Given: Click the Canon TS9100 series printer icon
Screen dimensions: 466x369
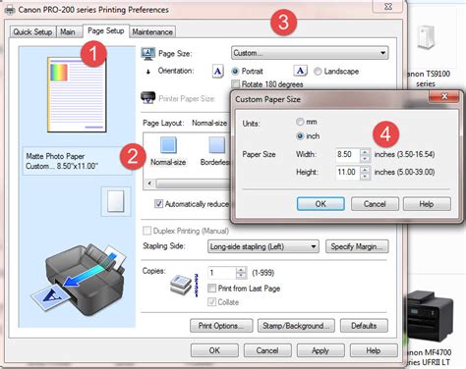Looking at the screenshot, I should (426, 37).
